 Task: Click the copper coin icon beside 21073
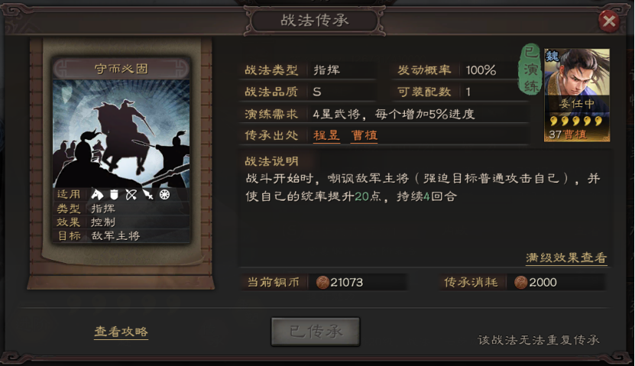coord(322,282)
